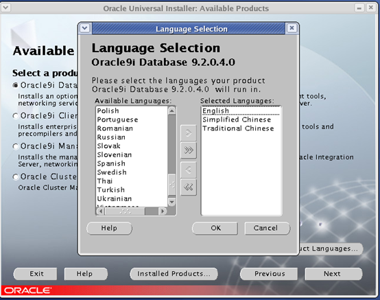Open Help in Language Selection dialog
The width and height of the screenshot is (380, 300).
[109, 228]
